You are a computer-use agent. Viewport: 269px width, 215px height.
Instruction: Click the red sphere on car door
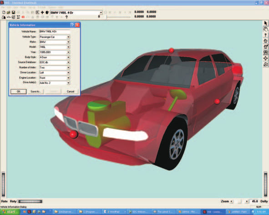(217, 101)
